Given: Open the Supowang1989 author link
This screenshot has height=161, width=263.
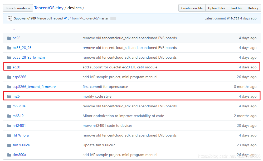Looking at the screenshot, I should pos(25,18).
